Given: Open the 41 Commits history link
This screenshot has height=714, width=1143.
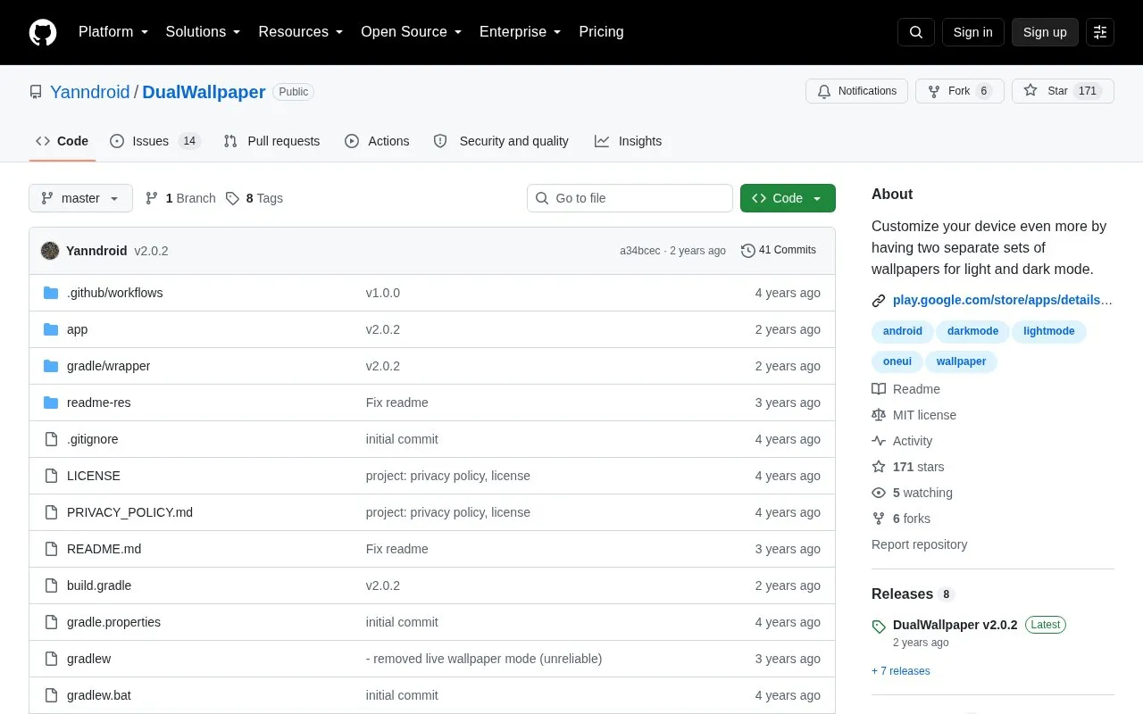Looking at the screenshot, I should tap(779, 251).
